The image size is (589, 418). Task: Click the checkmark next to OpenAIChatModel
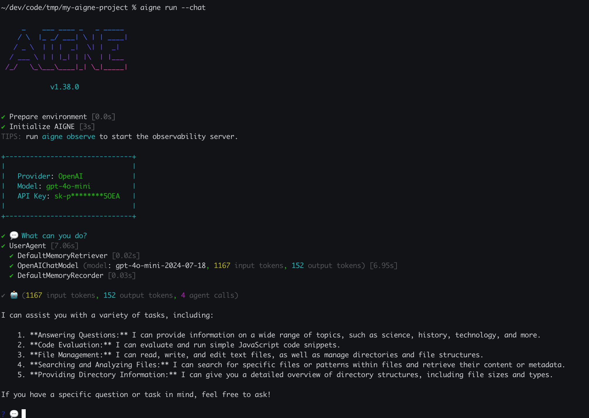11,266
